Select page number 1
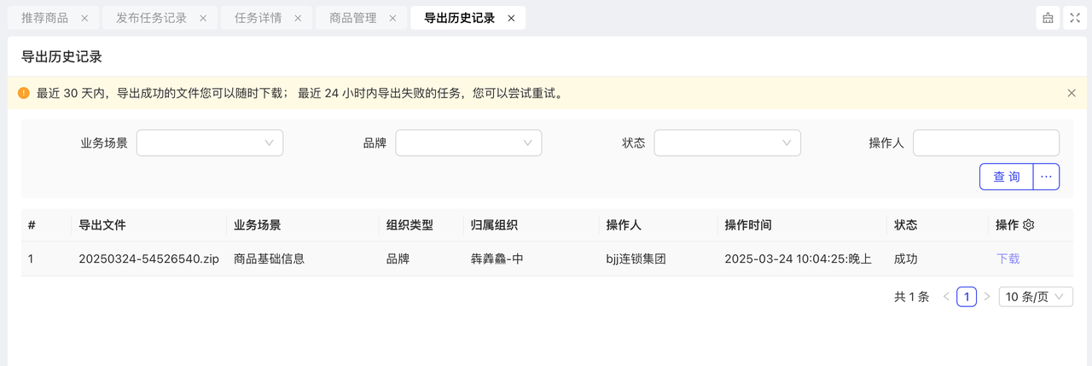The image size is (1092, 366). tap(967, 297)
